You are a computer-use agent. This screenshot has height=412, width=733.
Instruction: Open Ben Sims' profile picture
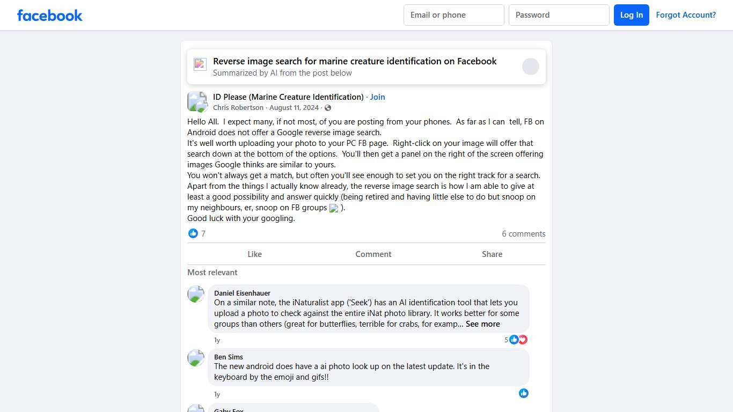pyautogui.click(x=196, y=358)
